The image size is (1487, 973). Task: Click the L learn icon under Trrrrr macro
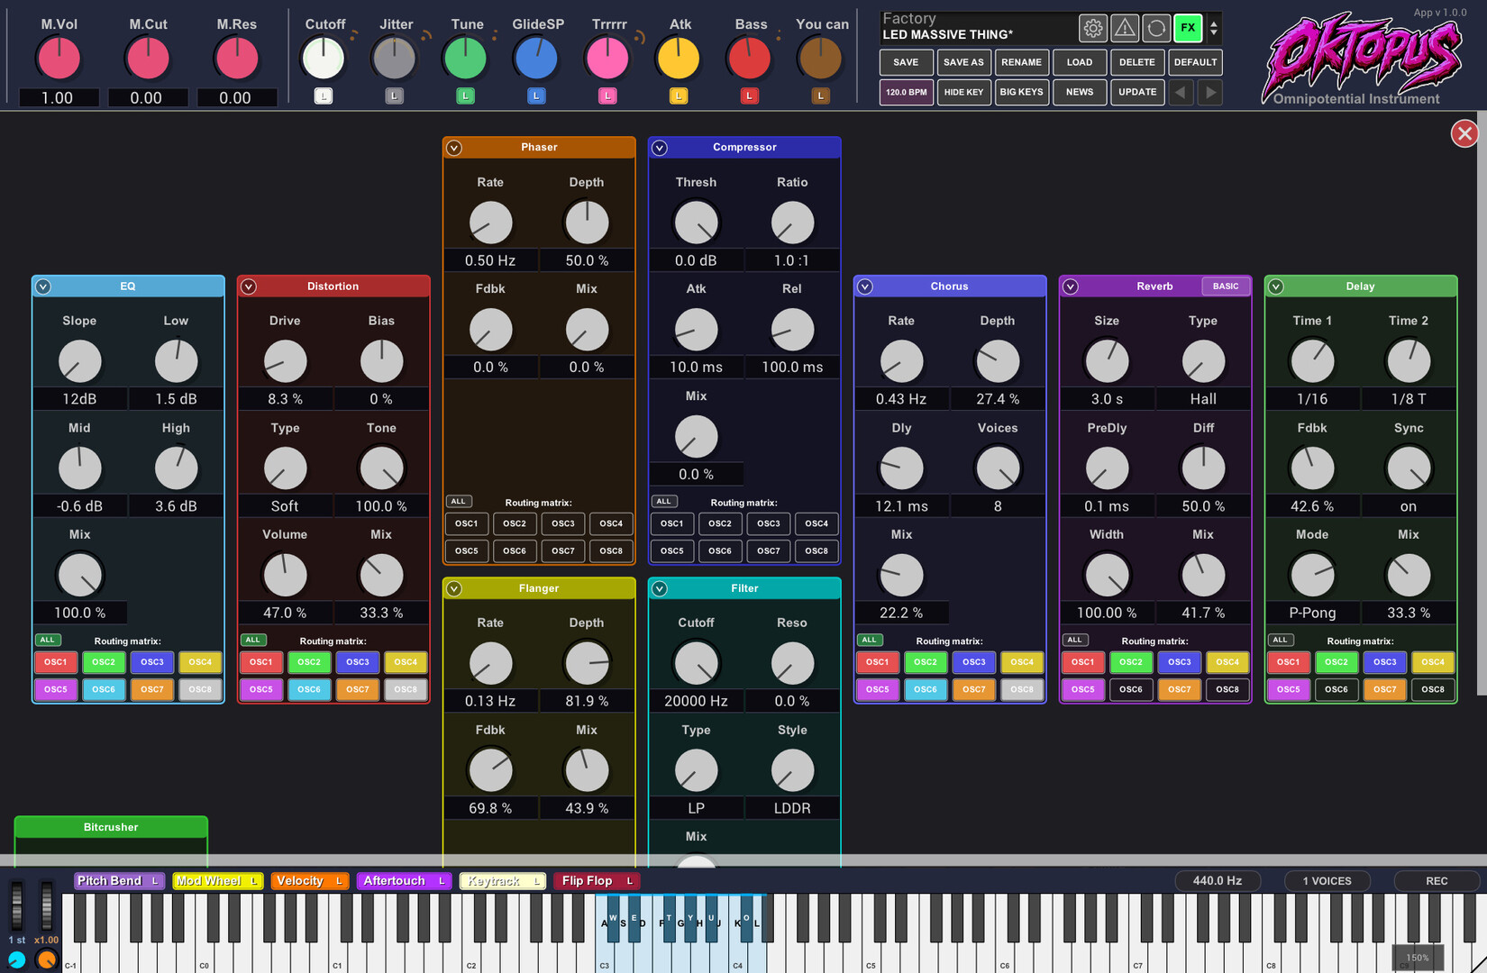coord(607,95)
